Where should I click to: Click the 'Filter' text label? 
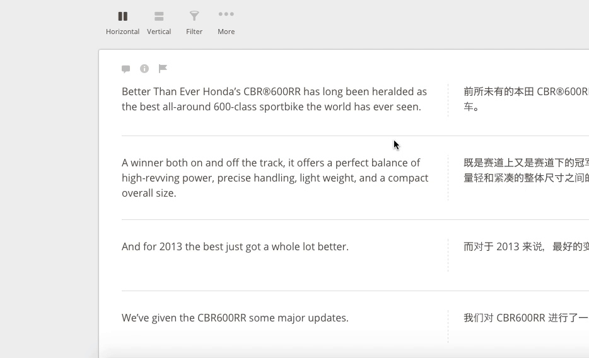point(194,32)
